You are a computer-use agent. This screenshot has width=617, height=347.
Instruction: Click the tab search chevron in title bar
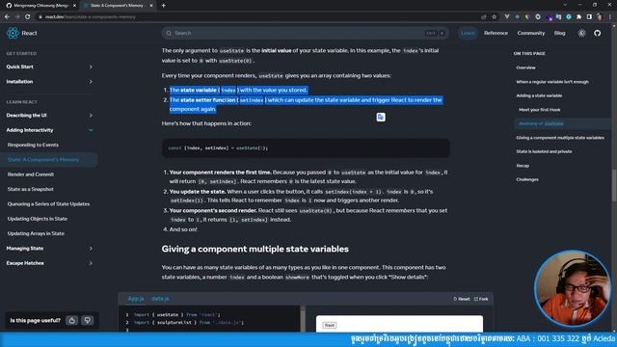(565, 5)
